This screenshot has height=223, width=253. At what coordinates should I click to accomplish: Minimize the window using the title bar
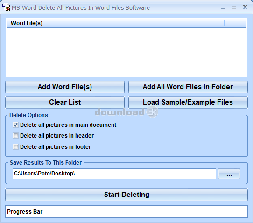click(x=223, y=7)
